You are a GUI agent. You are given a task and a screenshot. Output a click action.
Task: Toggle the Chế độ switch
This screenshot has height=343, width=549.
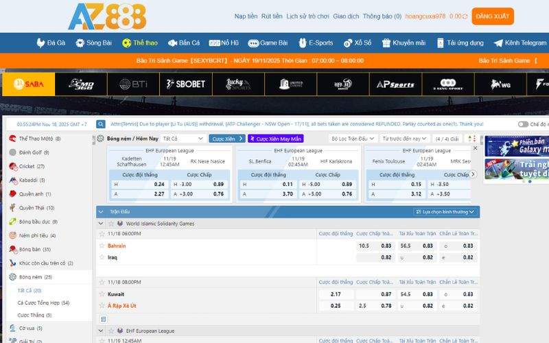(x=524, y=124)
